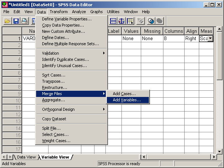Screen dimensions: 224x168
Task: Select the Variable View tab
Action: tap(55, 157)
